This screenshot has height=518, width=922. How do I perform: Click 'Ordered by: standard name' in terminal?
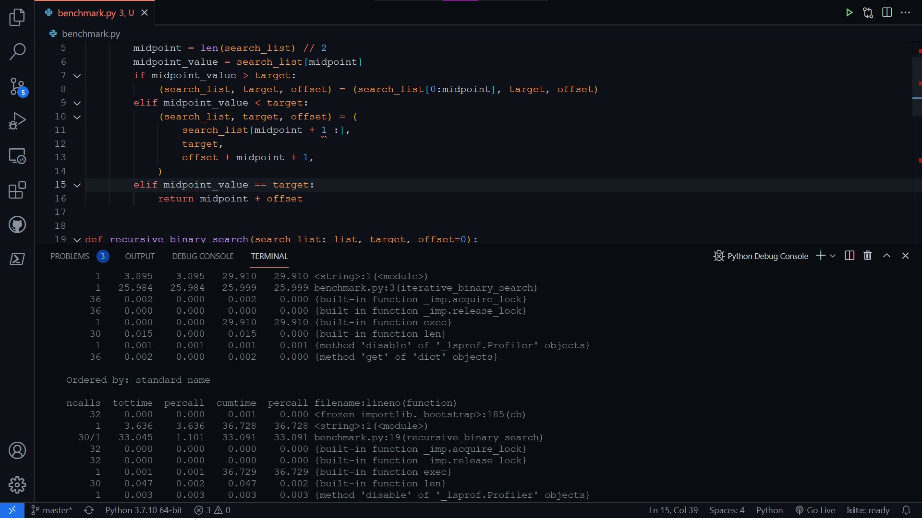point(138,380)
